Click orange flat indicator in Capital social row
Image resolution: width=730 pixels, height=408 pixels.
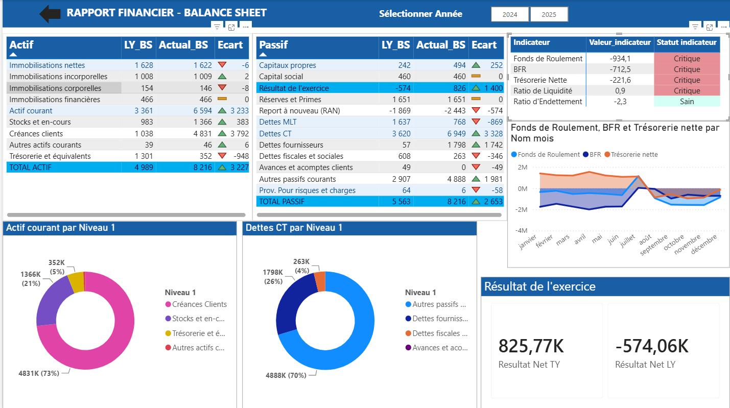pos(476,77)
